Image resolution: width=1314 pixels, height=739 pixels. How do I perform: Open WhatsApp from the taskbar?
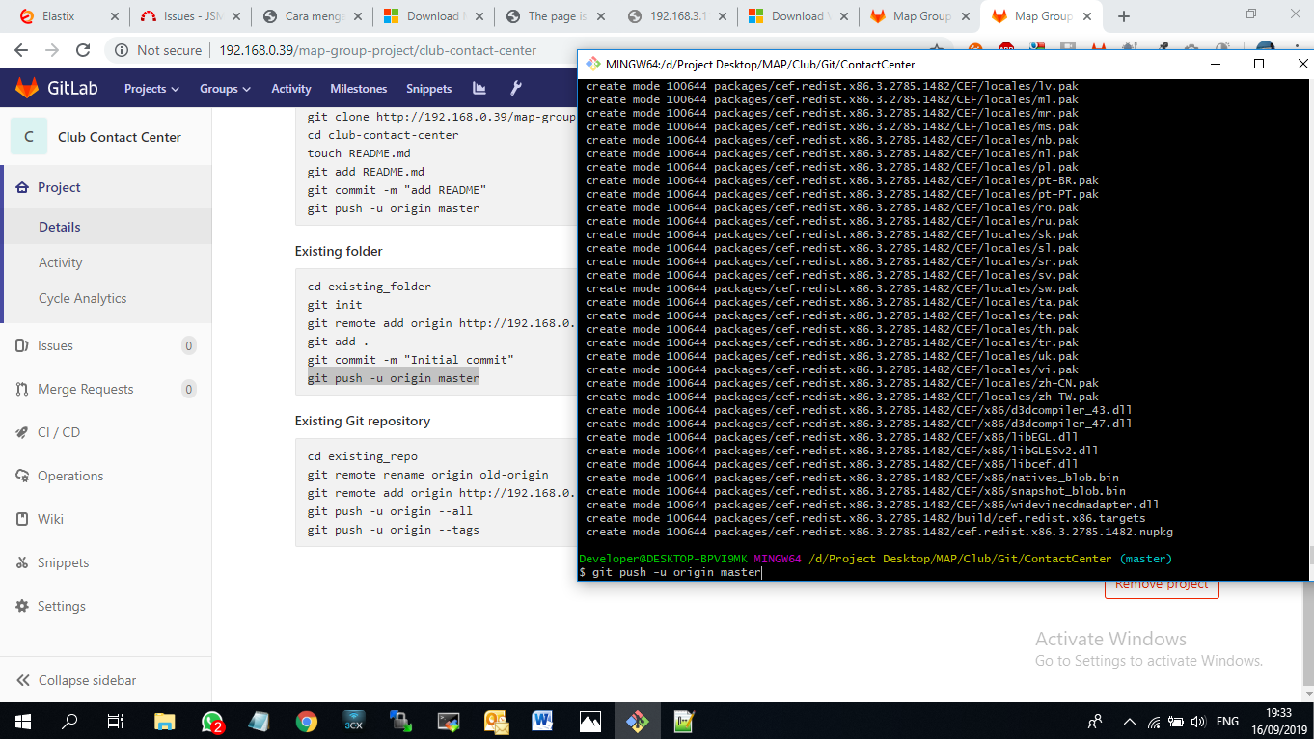pos(212,721)
